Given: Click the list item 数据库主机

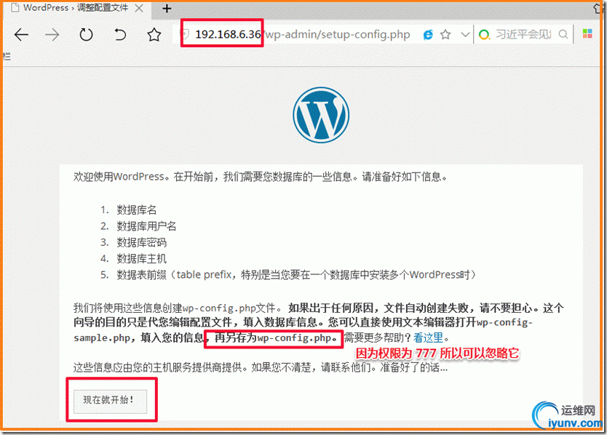Looking at the screenshot, I should pyautogui.click(x=142, y=259).
